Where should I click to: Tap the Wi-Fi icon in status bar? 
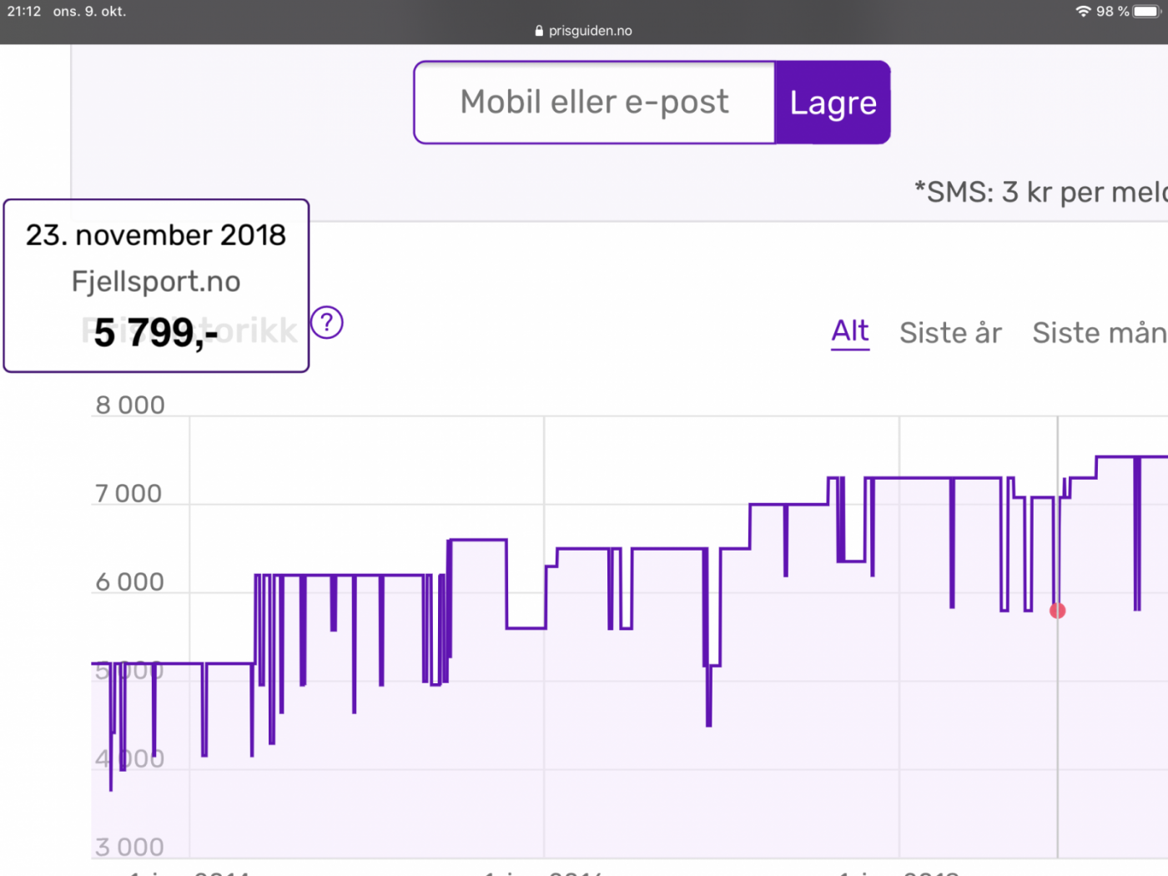1083,12
